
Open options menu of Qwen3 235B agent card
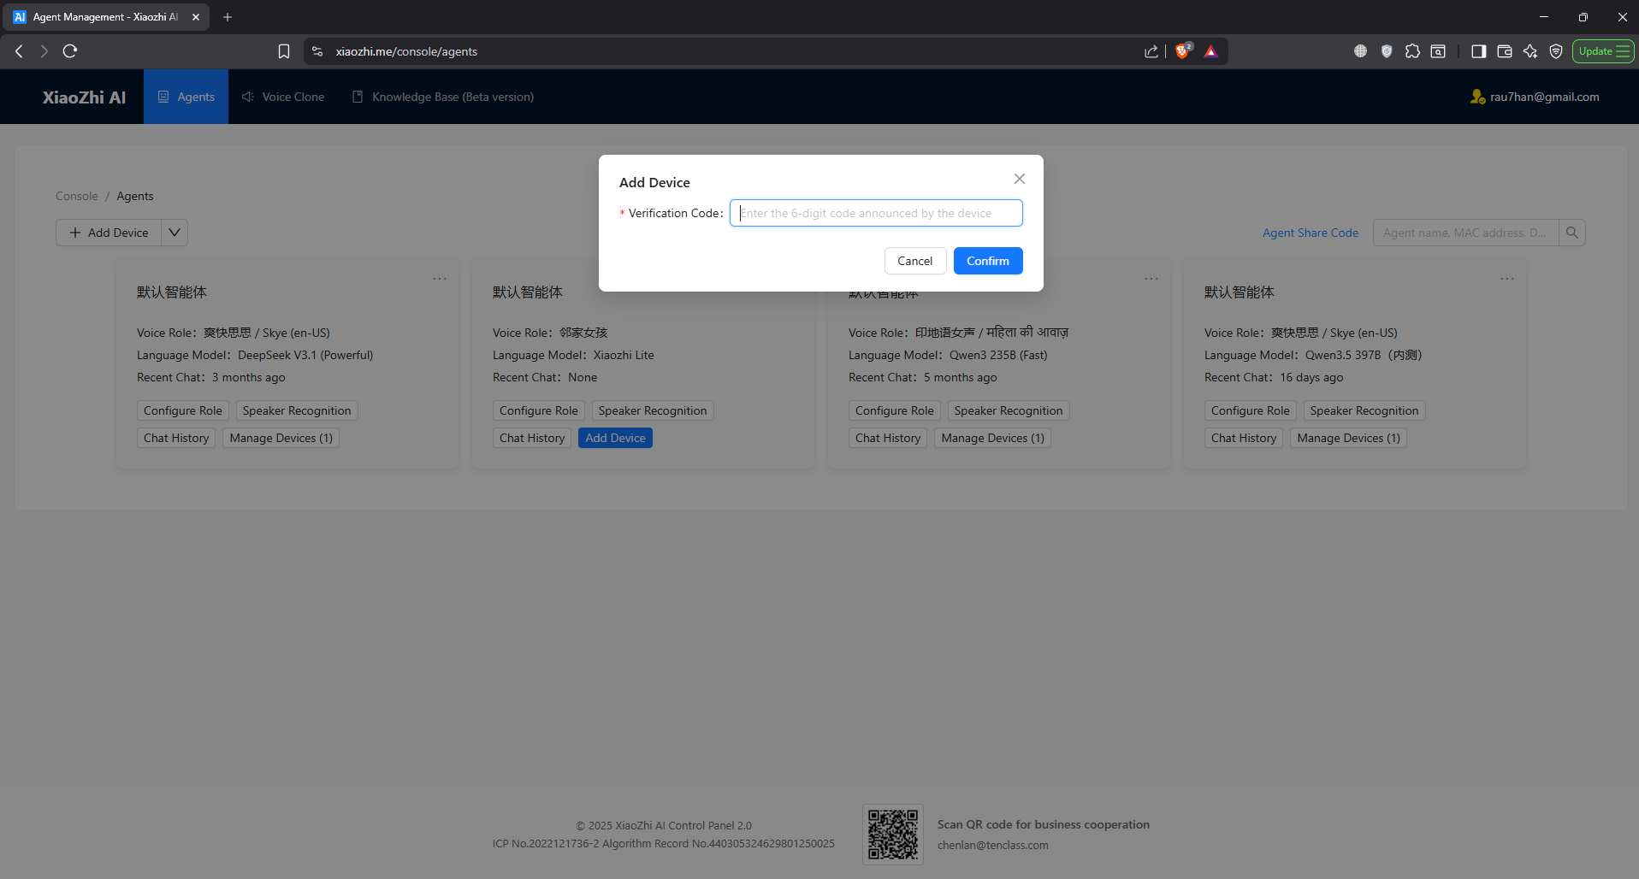(1151, 279)
